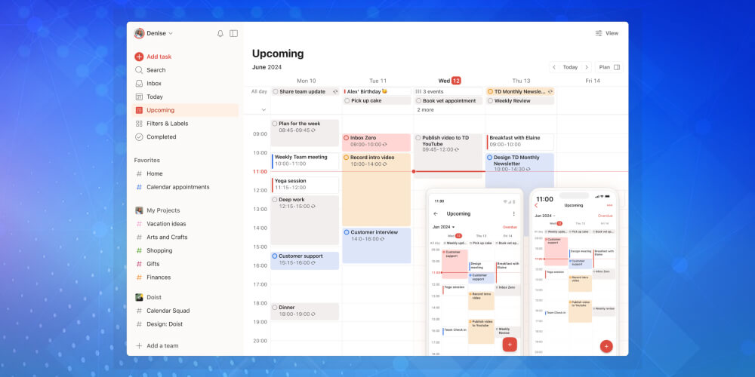This screenshot has height=377, width=755.
Task: Open Jun 2024 dropdown on Android mockup
Action: click(444, 227)
